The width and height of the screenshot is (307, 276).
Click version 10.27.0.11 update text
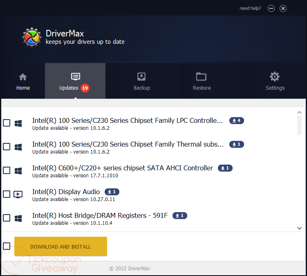coord(74,199)
